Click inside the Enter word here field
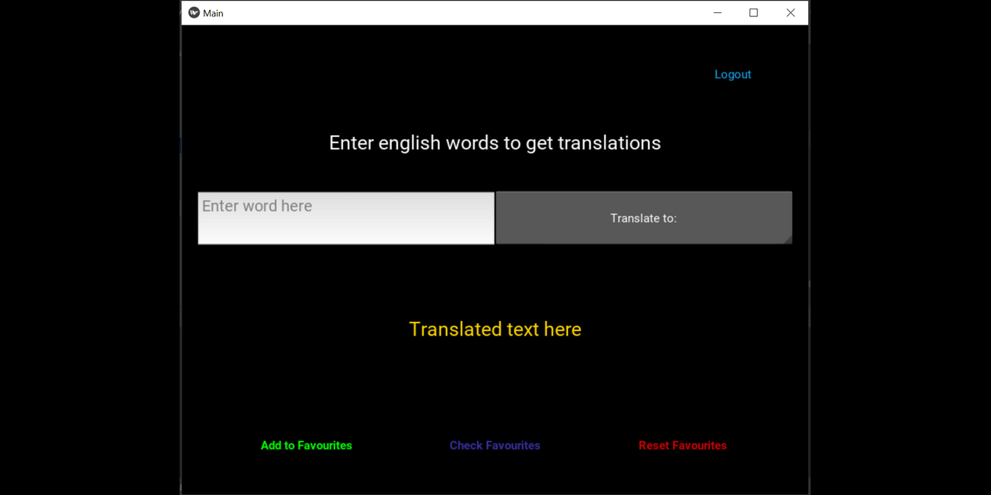Screen dimensions: 991x495 pos(346,217)
